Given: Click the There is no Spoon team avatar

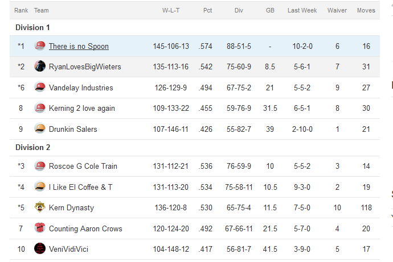Looking at the screenshot, I should pyautogui.click(x=40, y=45).
